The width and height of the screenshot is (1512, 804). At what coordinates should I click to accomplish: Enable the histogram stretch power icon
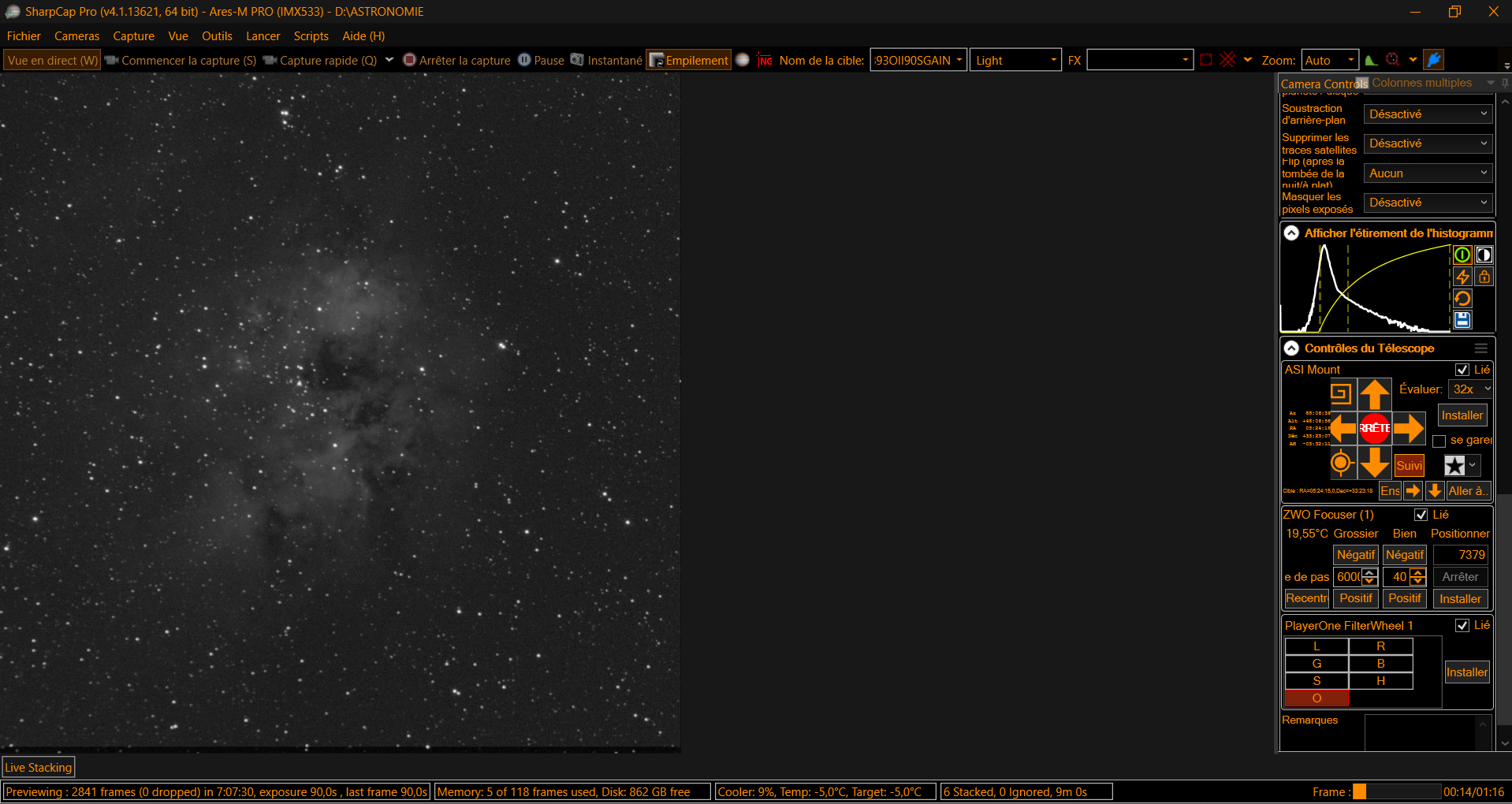click(x=1462, y=255)
